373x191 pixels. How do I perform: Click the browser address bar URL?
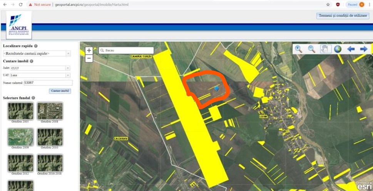(x=92, y=5)
